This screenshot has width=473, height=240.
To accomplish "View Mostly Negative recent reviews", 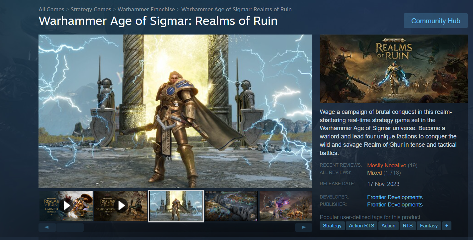I will click(x=387, y=165).
